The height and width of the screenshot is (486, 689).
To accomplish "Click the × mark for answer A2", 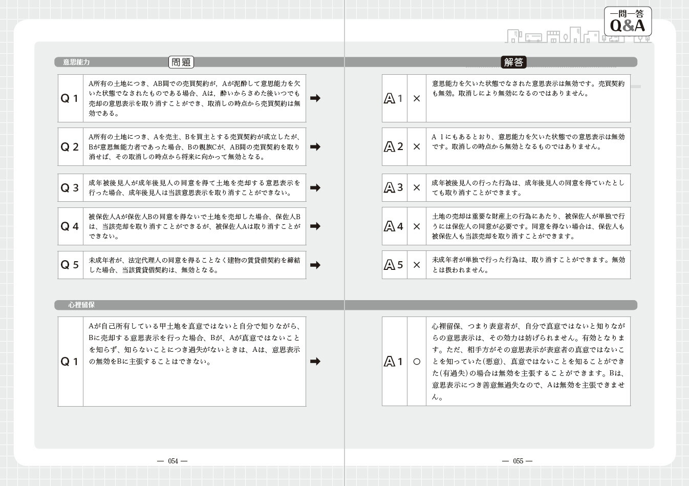I will (417, 147).
